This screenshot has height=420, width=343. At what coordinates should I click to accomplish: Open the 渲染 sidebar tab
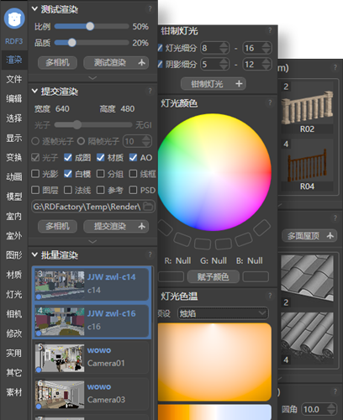tap(14, 60)
